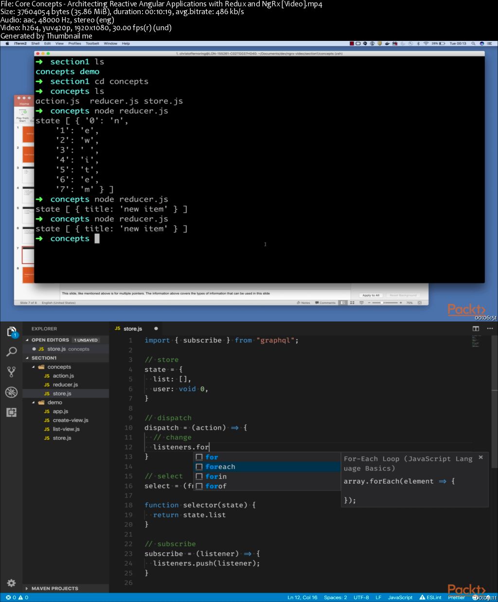The width and height of the screenshot is (498, 602).
Task: Open the Profiles menu in iTerm2
Action: pyautogui.click(x=74, y=43)
